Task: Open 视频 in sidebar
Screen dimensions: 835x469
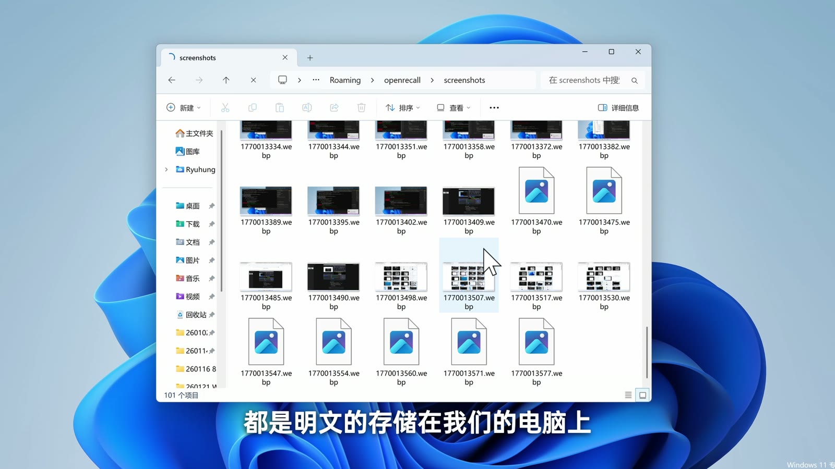Action: click(x=187, y=297)
